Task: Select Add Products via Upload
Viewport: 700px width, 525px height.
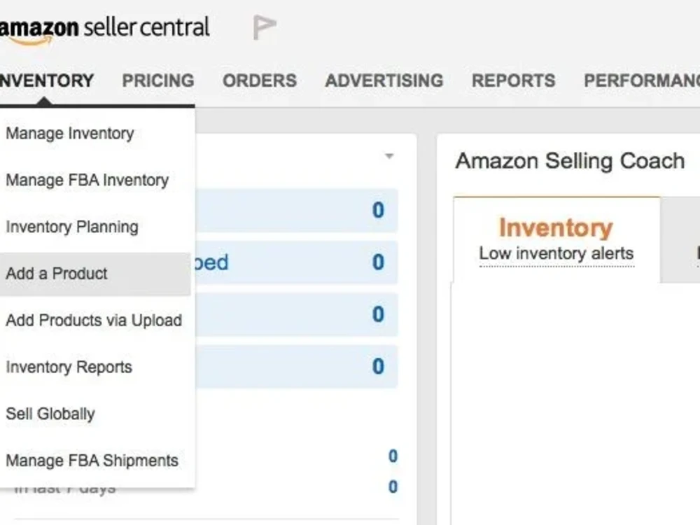Action: (x=95, y=321)
